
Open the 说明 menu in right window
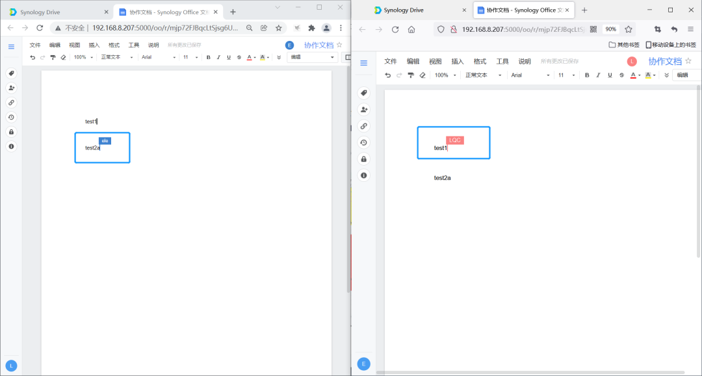pyautogui.click(x=525, y=61)
